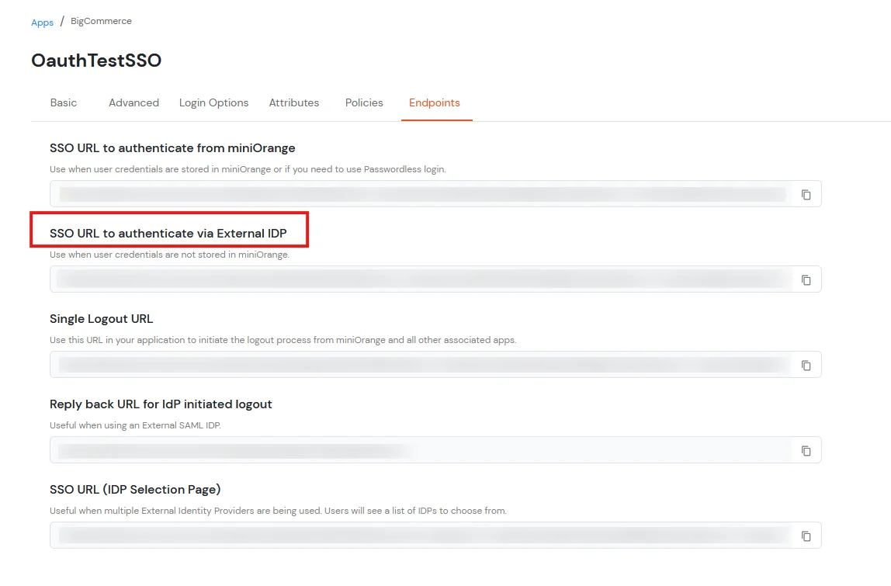Copy the SSO URL to authenticate via External IDP

point(806,279)
